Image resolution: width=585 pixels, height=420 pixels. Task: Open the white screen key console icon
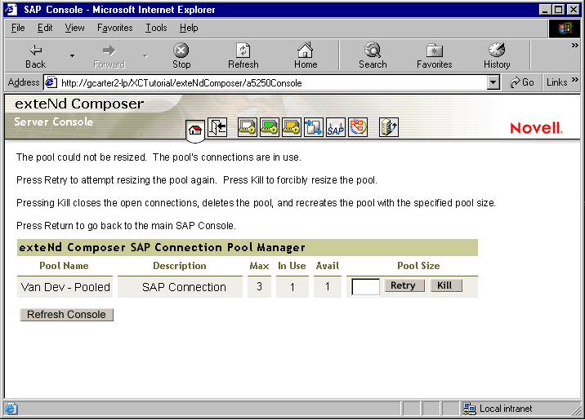(248, 127)
